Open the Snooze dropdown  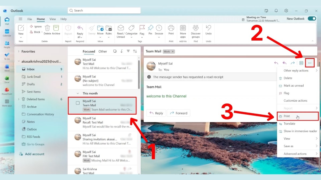159,37
